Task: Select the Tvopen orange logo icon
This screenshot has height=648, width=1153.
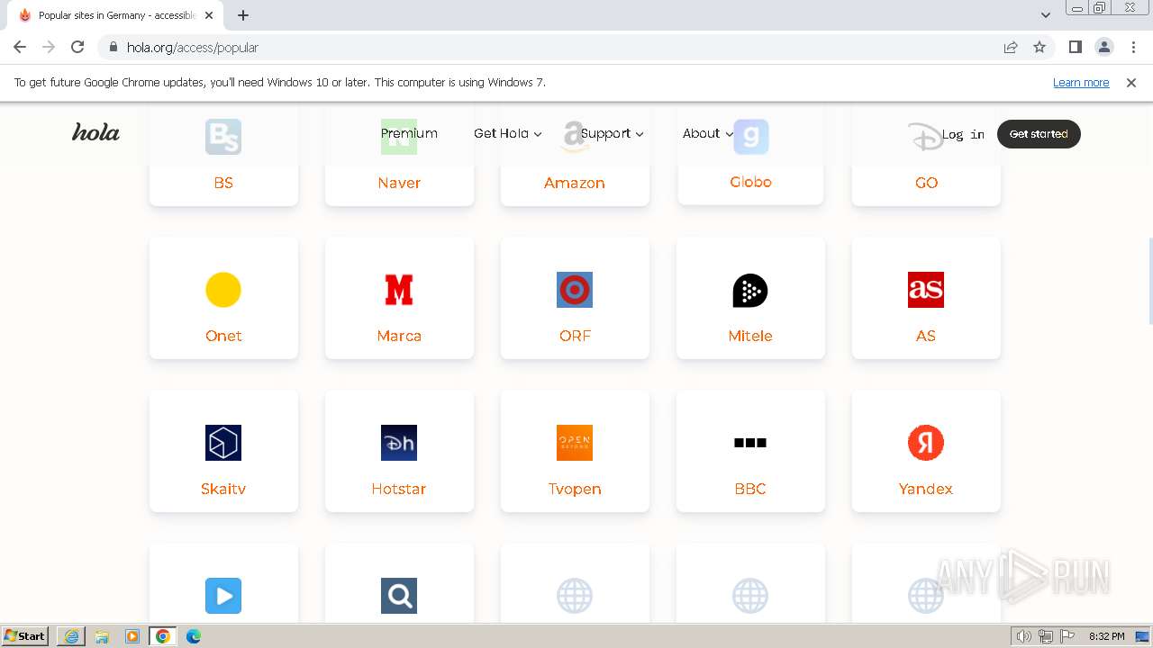Action: pyautogui.click(x=575, y=443)
